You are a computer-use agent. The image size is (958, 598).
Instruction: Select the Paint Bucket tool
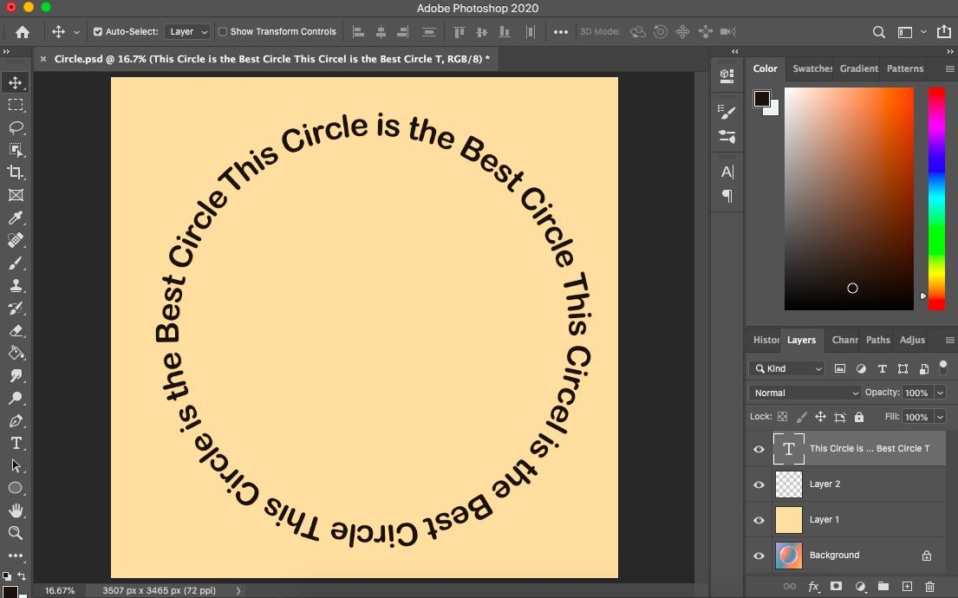16,353
